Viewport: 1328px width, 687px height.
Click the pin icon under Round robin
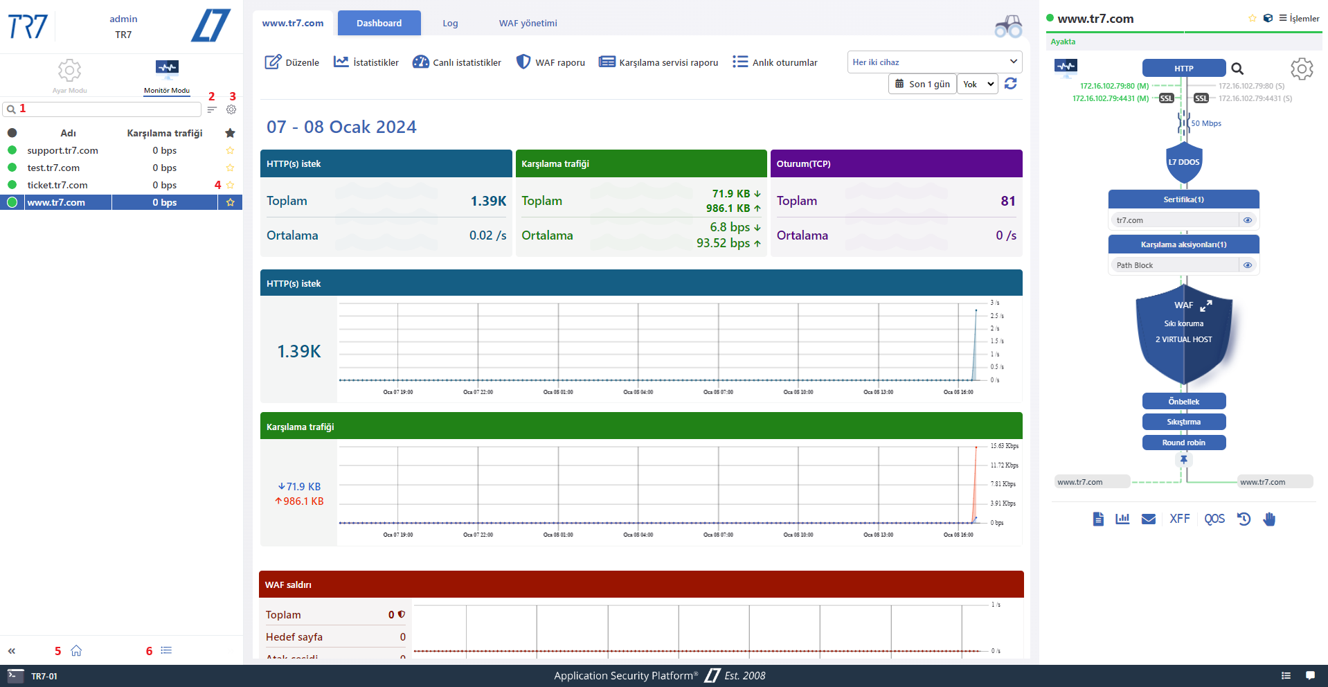[x=1184, y=459]
